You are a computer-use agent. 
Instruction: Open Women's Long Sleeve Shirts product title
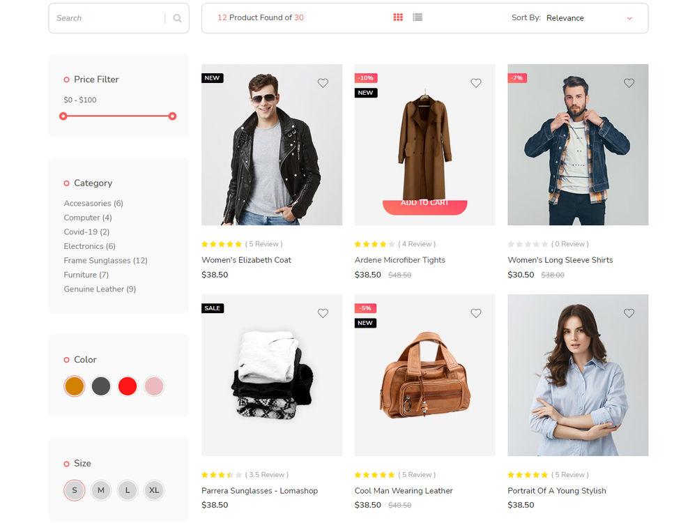tap(560, 259)
